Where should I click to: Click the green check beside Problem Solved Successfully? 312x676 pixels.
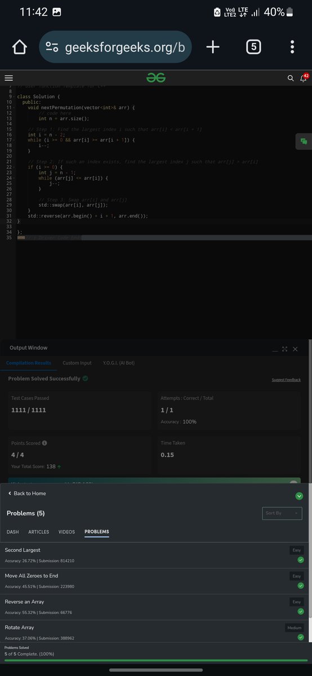[85, 379]
